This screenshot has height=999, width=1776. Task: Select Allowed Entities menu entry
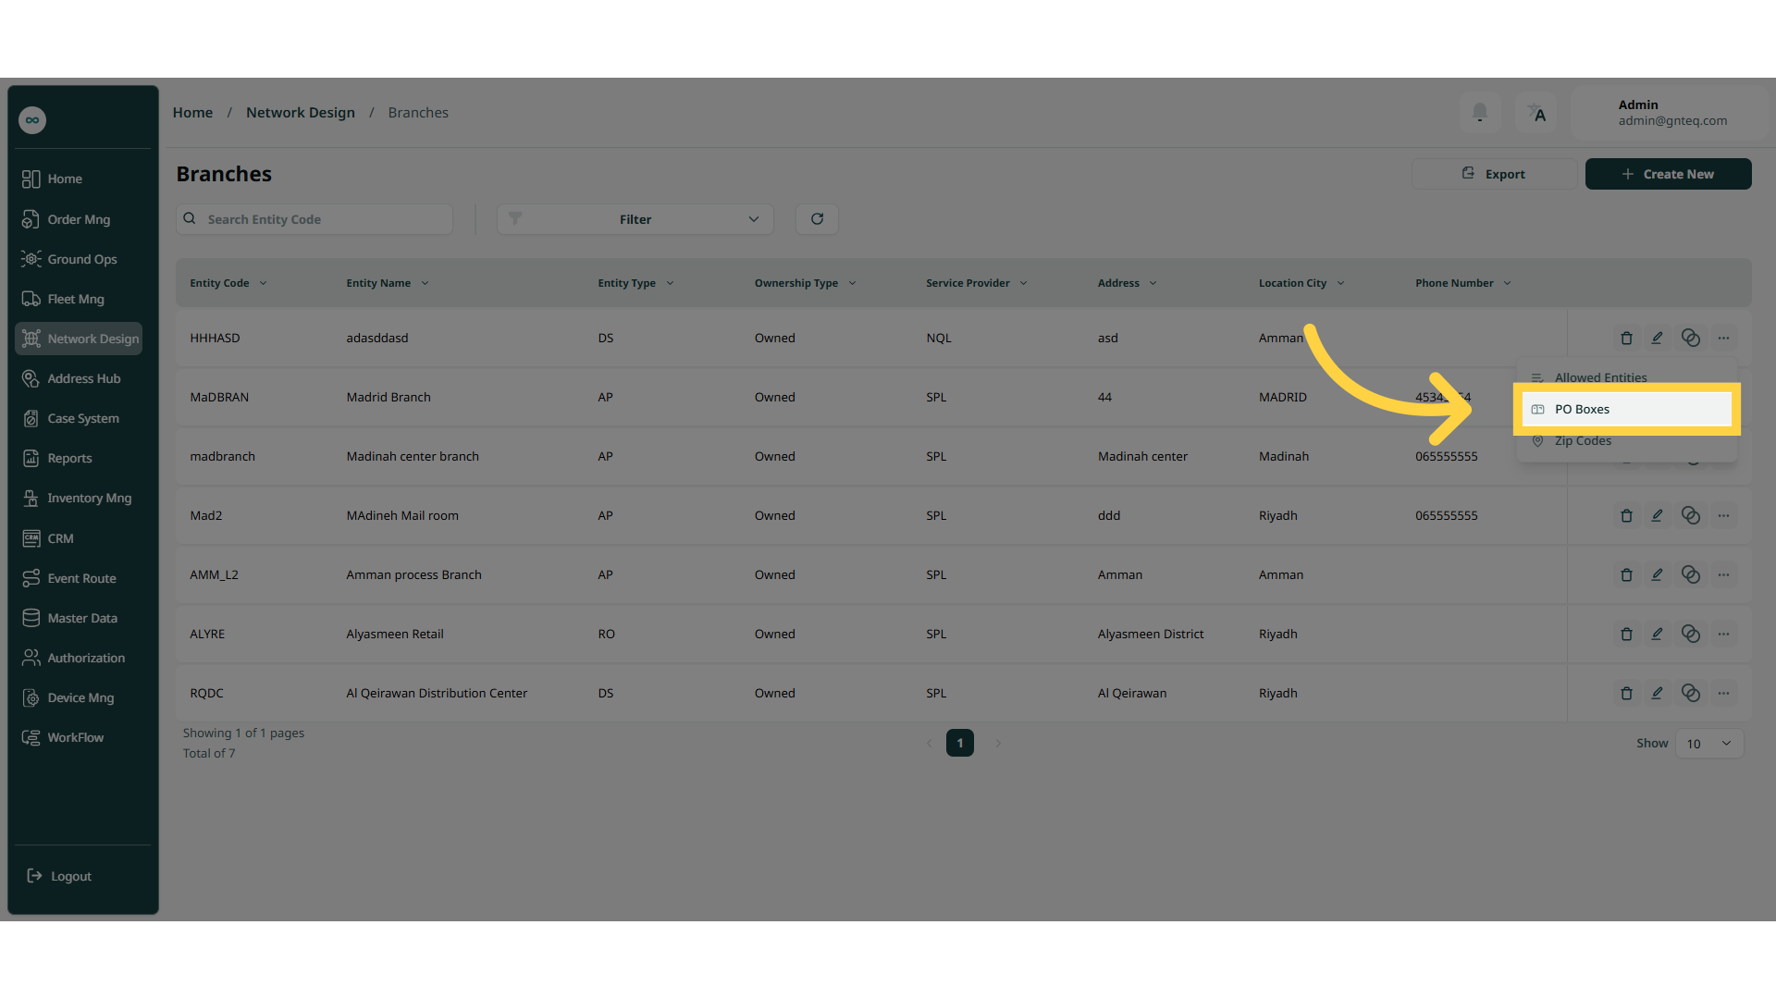[x=1626, y=377]
